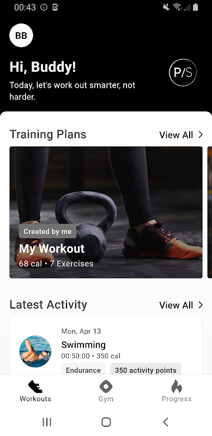212x436 pixels.
Task: Click View All for Latest Activity
Action: pos(176,305)
